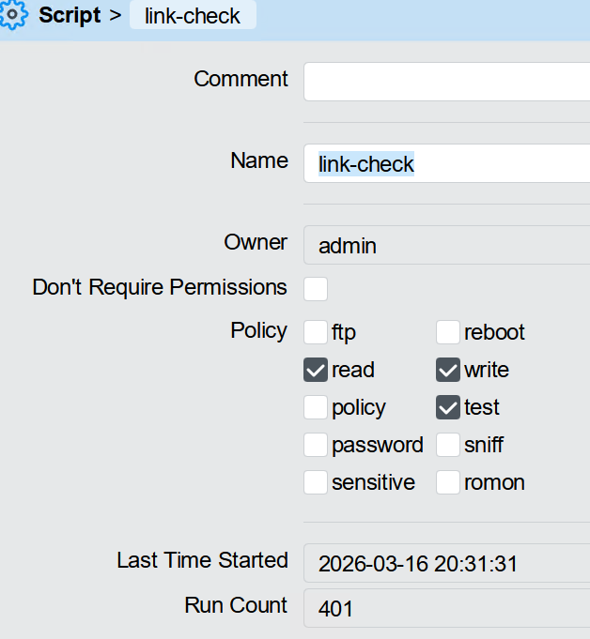590x639 pixels.
Task: Uncheck the read policy checkbox
Action: (316, 370)
